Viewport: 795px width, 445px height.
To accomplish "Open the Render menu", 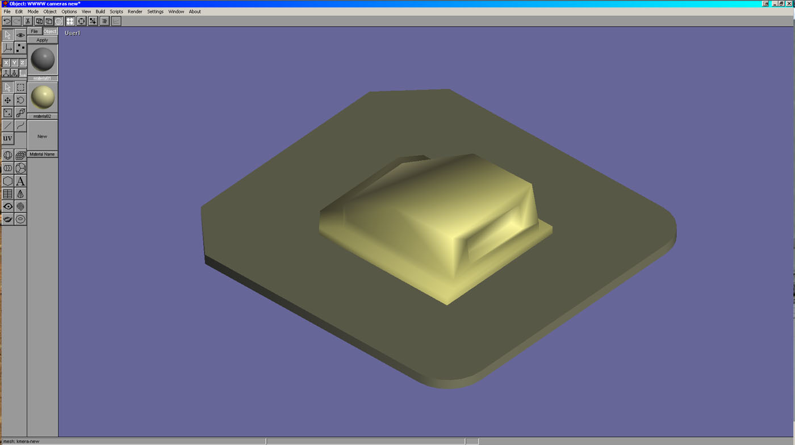I will [x=135, y=11].
